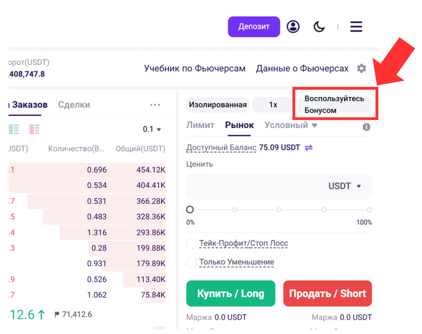Open the USDT unit dropdown
This screenshot has height=334, width=422.
click(344, 186)
